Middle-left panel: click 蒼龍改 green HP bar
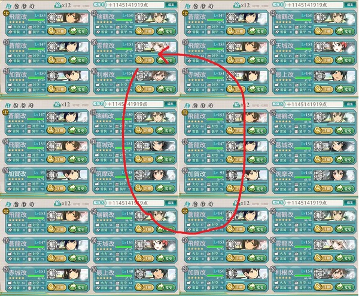The height and width of the screenshot is (296, 359). [36, 119]
